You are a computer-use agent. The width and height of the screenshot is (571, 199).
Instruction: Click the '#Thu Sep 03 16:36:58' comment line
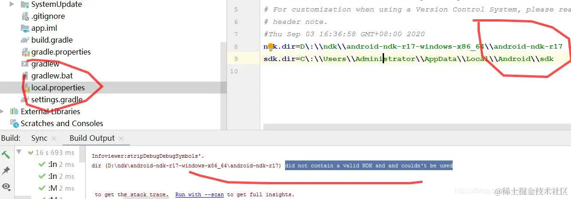tap(344, 34)
